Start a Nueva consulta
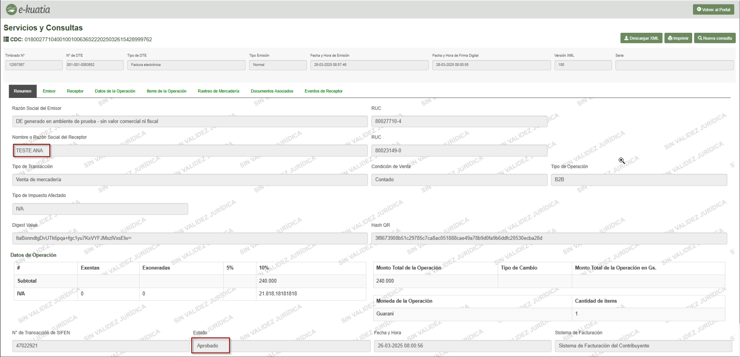The height and width of the screenshot is (357, 740). click(x=715, y=38)
